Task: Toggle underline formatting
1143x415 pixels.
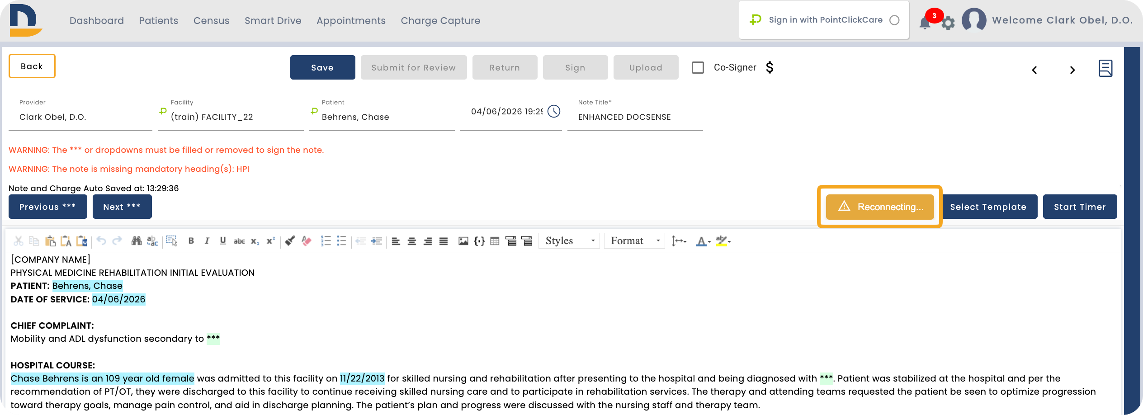Action: 223,241
